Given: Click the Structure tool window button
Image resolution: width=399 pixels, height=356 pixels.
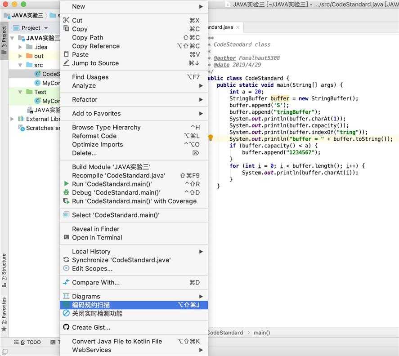Looking at the screenshot, I should (x=4, y=270).
